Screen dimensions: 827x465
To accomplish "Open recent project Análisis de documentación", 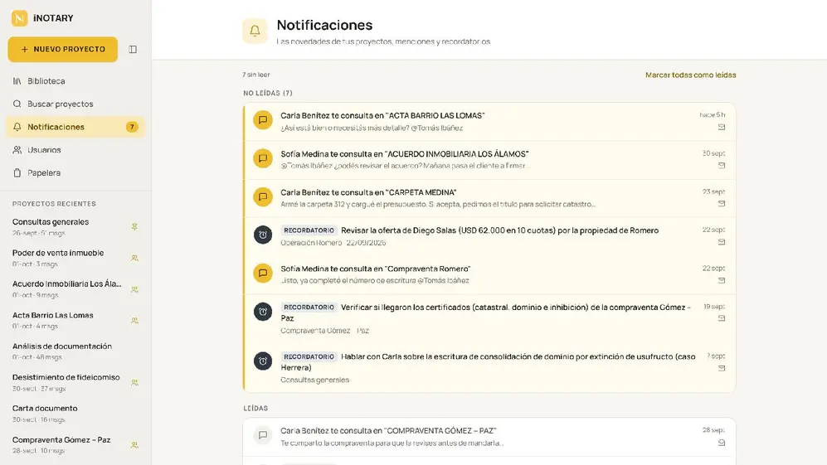I will pyautogui.click(x=69, y=351).
